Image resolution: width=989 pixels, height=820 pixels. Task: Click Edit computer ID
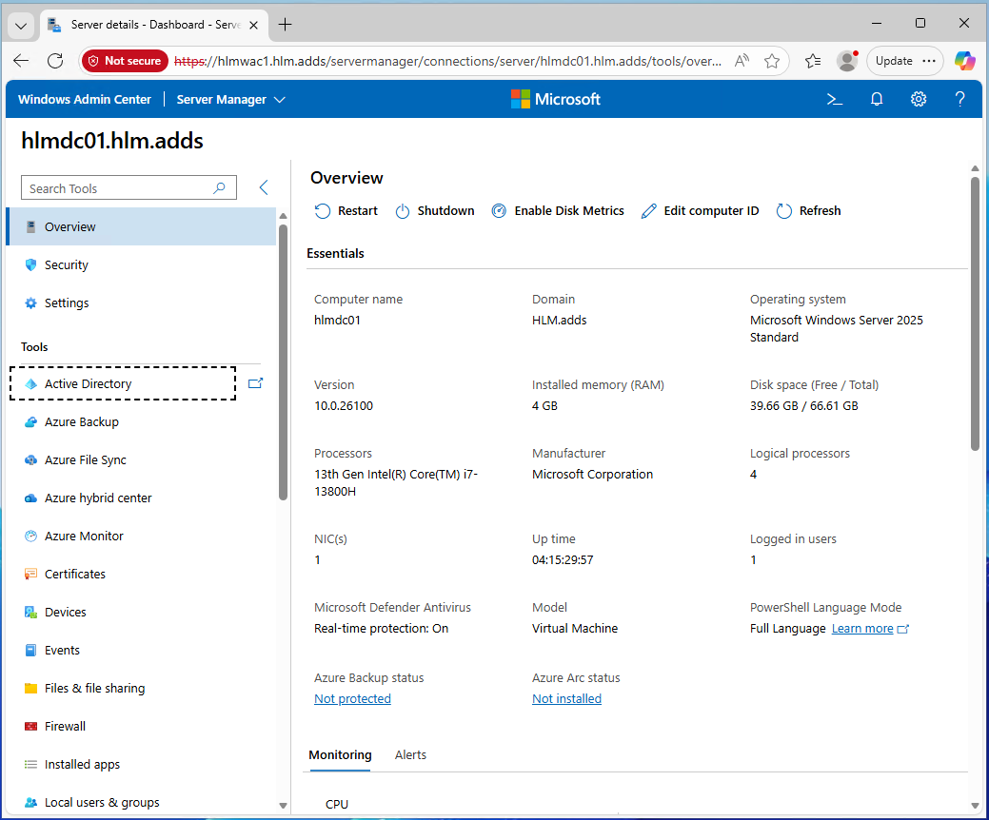coord(700,211)
